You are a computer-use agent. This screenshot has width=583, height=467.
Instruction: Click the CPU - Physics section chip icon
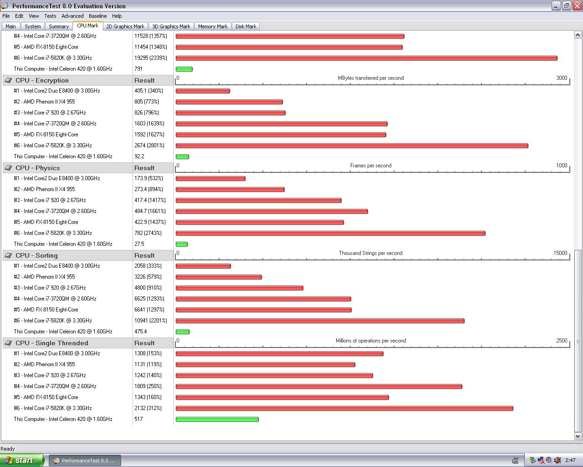(8, 168)
